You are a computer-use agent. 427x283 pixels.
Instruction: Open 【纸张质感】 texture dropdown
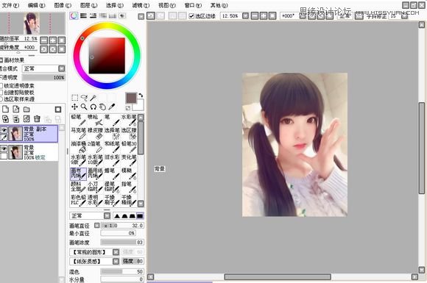tap(116, 262)
